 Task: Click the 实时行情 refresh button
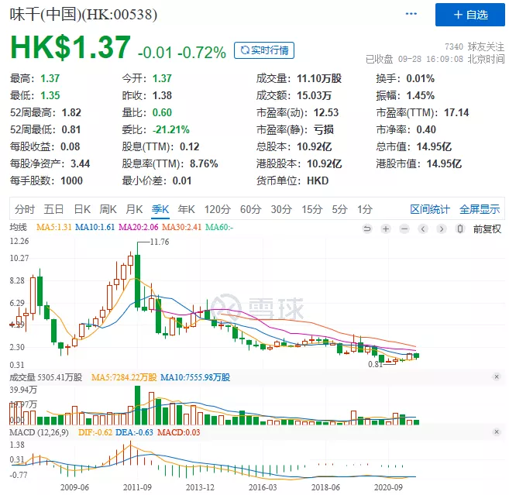point(264,50)
